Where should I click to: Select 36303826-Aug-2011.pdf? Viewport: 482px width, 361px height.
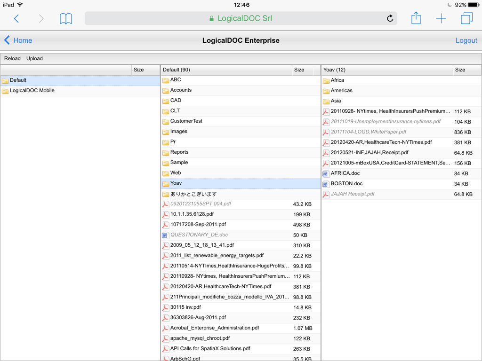click(x=241, y=318)
